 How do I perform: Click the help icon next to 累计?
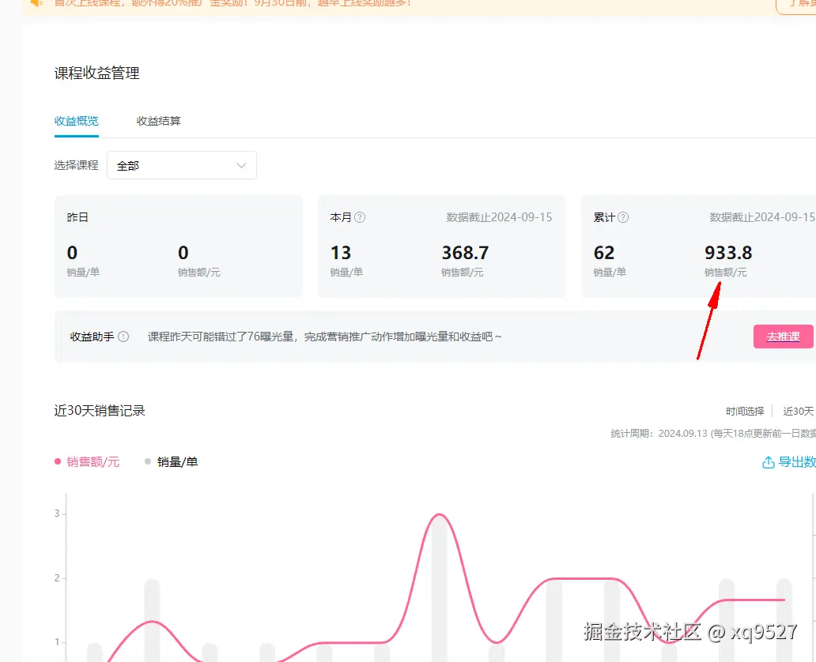tap(623, 217)
